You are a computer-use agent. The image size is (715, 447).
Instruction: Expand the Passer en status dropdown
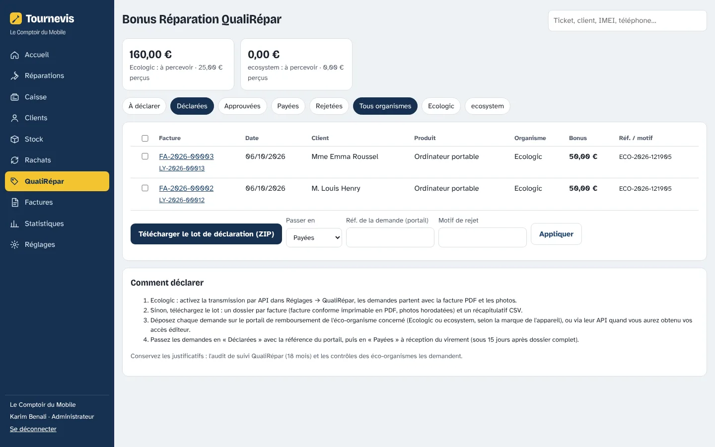pyautogui.click(x=314, y=237)
